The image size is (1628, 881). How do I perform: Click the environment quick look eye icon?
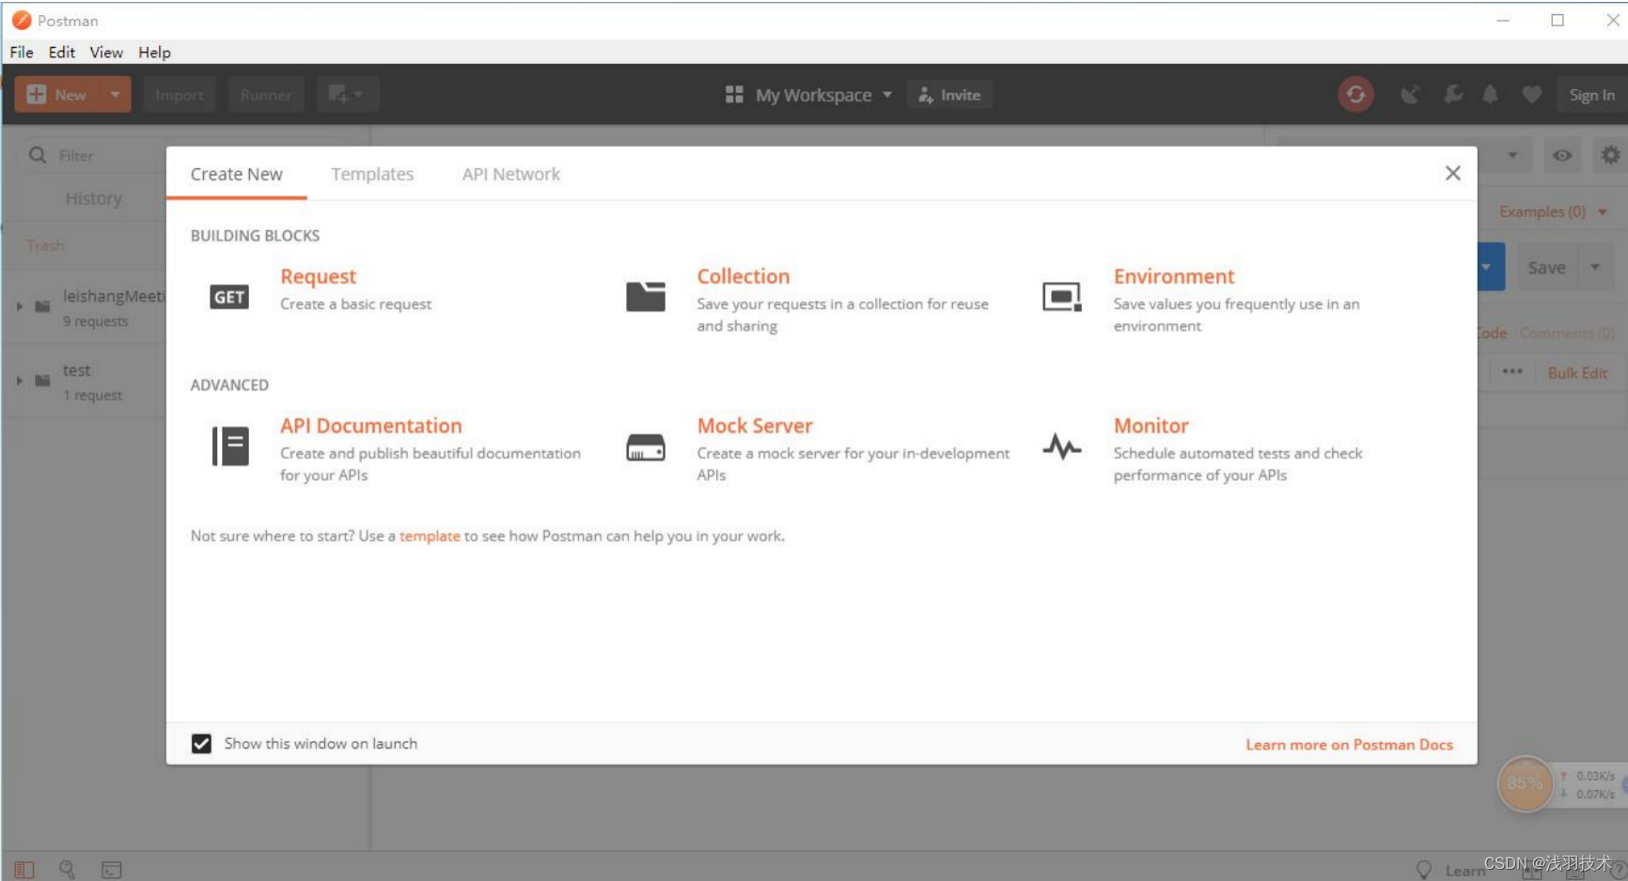[1562, 156]
